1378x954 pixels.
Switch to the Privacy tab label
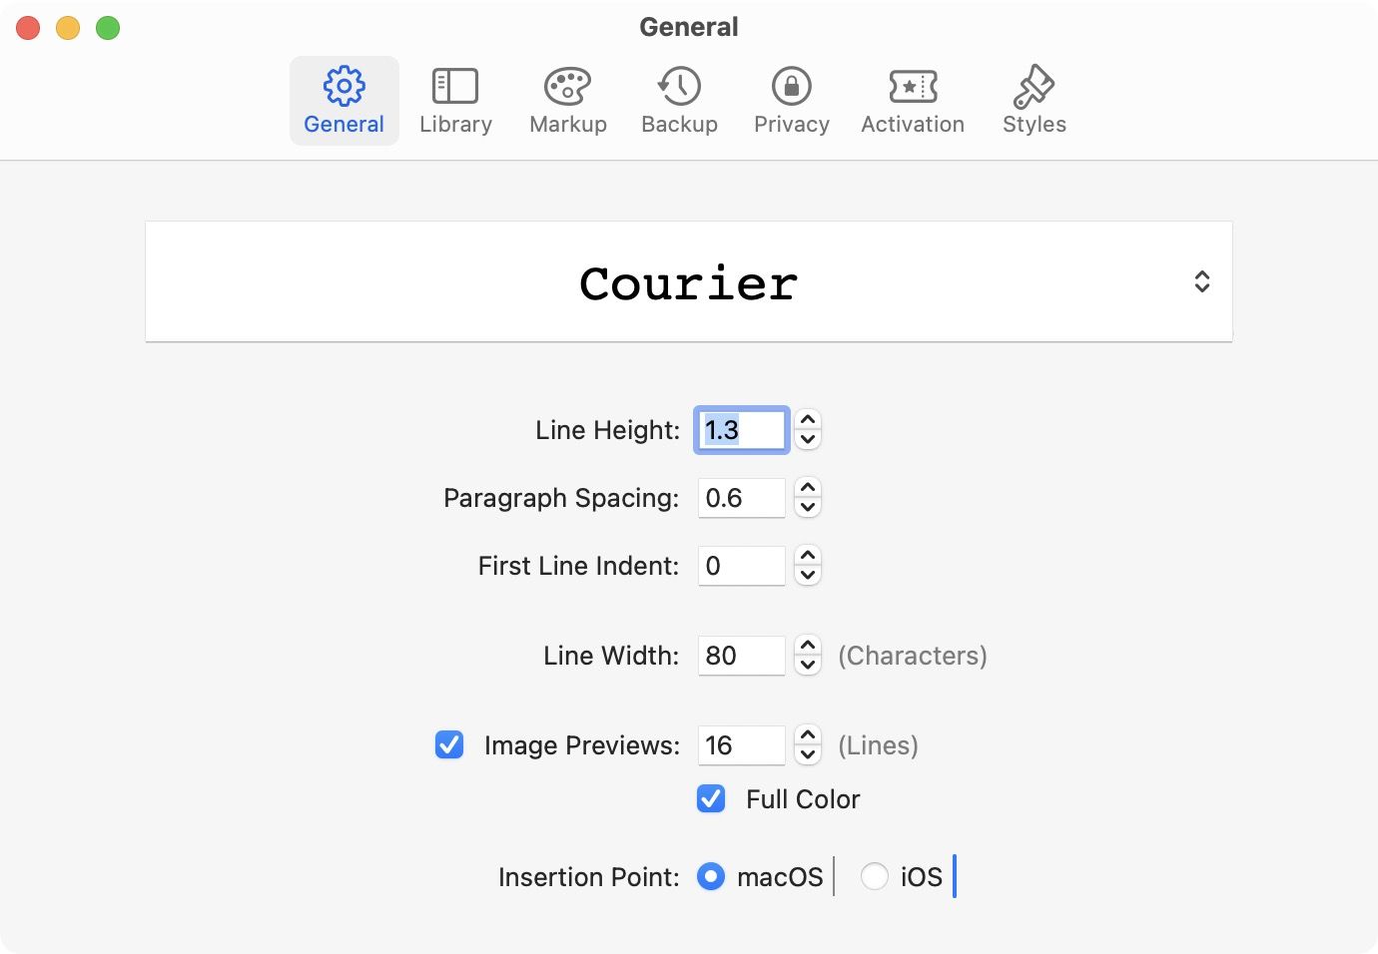[791, 125]
